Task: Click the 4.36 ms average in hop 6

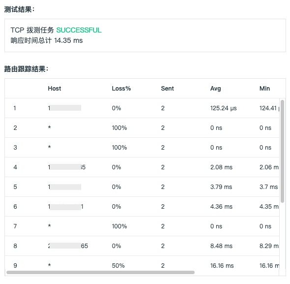Action: 221,207
